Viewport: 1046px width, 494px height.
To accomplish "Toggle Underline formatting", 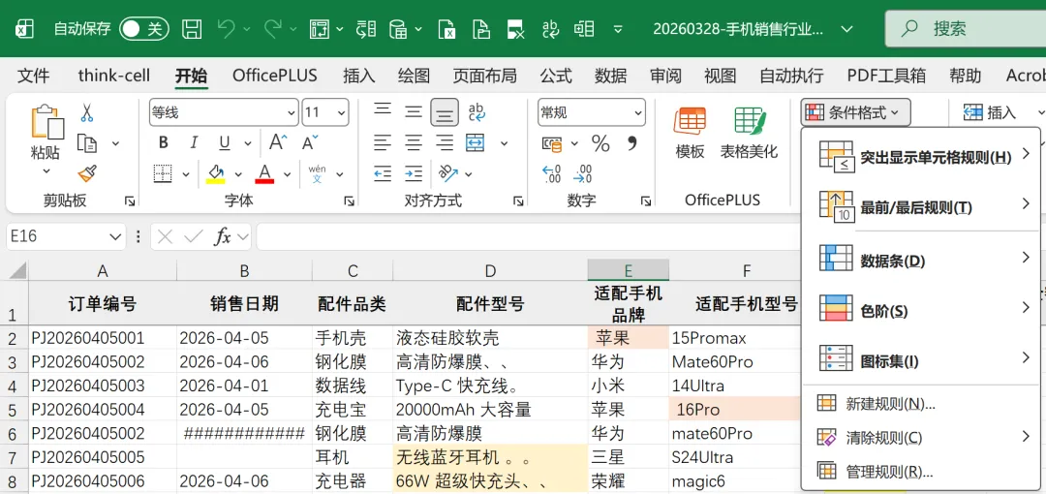I will [225, 142].
